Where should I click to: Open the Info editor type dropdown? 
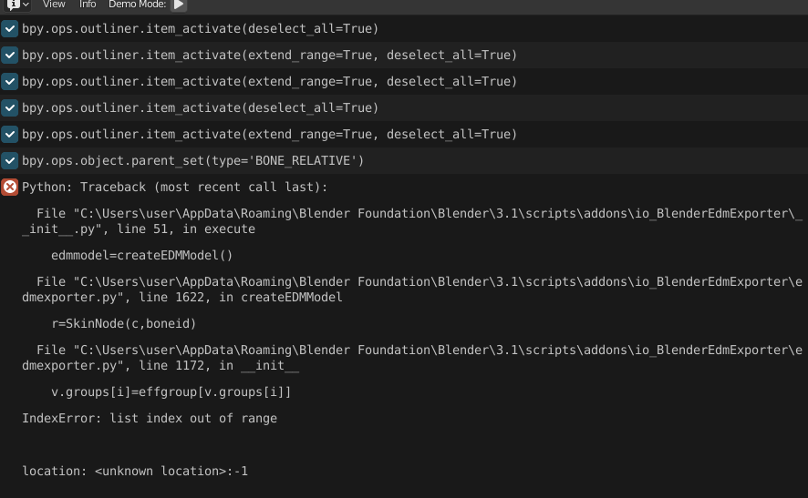tap(16, 5)
